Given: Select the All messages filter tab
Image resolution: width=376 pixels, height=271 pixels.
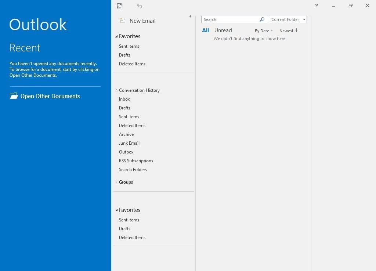Looking at the screenshot, I should point(205,30).
